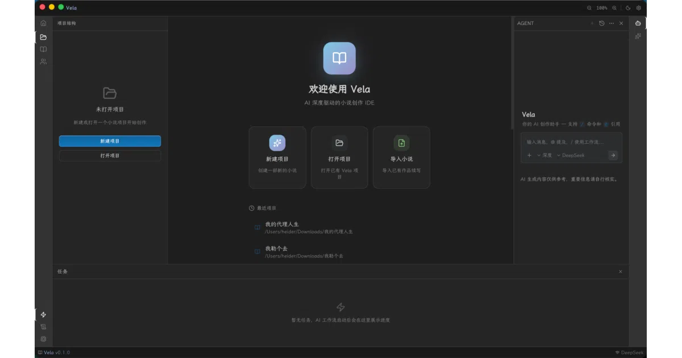Click the 欢迎使用 Vela heading
Screen dimensions: 682x358
[x=339, y=89]
